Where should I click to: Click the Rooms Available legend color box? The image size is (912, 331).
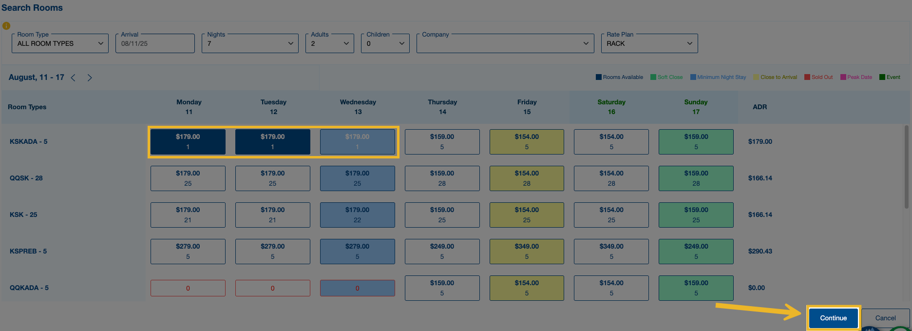(599, 77)
